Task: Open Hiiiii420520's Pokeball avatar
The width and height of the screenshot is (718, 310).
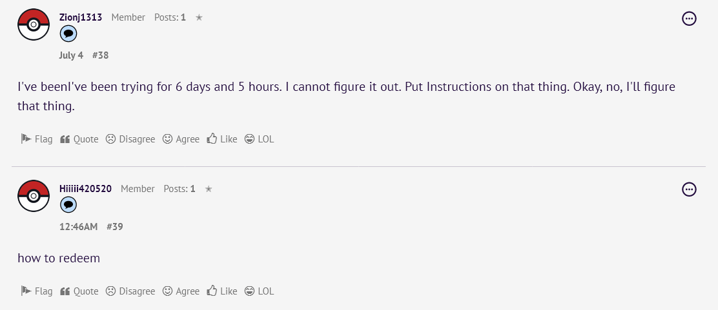Action: [34, 196]
